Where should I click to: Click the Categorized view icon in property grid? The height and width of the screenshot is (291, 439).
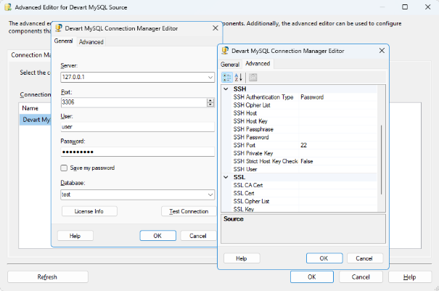(227, 78)
